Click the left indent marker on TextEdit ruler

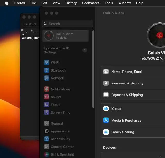[x=22, y=30]
